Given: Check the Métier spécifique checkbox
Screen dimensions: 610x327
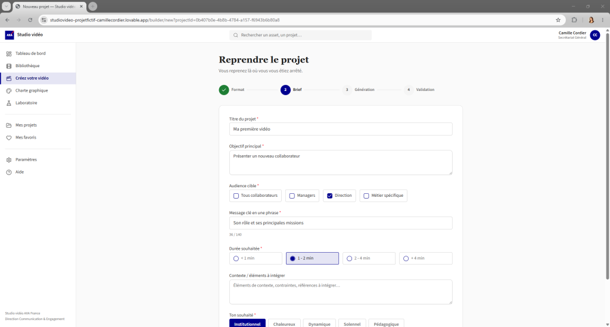Looking at the screenshot, I should [x=366, y=196].
